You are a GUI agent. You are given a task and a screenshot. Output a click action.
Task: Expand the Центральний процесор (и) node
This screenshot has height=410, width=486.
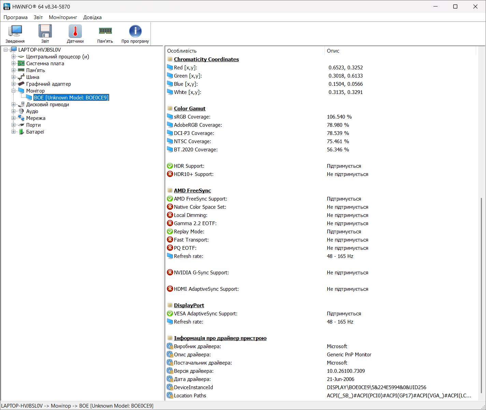tap(13, 57)
